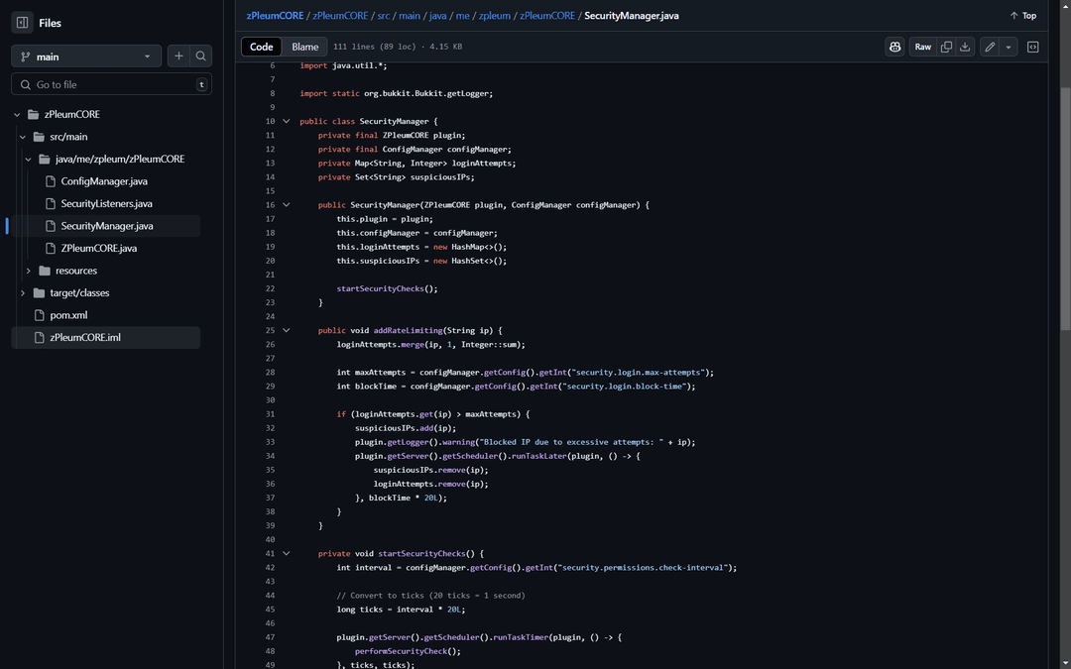The width and height of the screenshot is (1071, 669).
Task: Edit file with the pencil icon
Action: click(x=989, y=47)
